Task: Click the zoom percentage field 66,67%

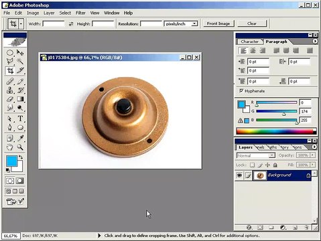Action: pos(11,236)
